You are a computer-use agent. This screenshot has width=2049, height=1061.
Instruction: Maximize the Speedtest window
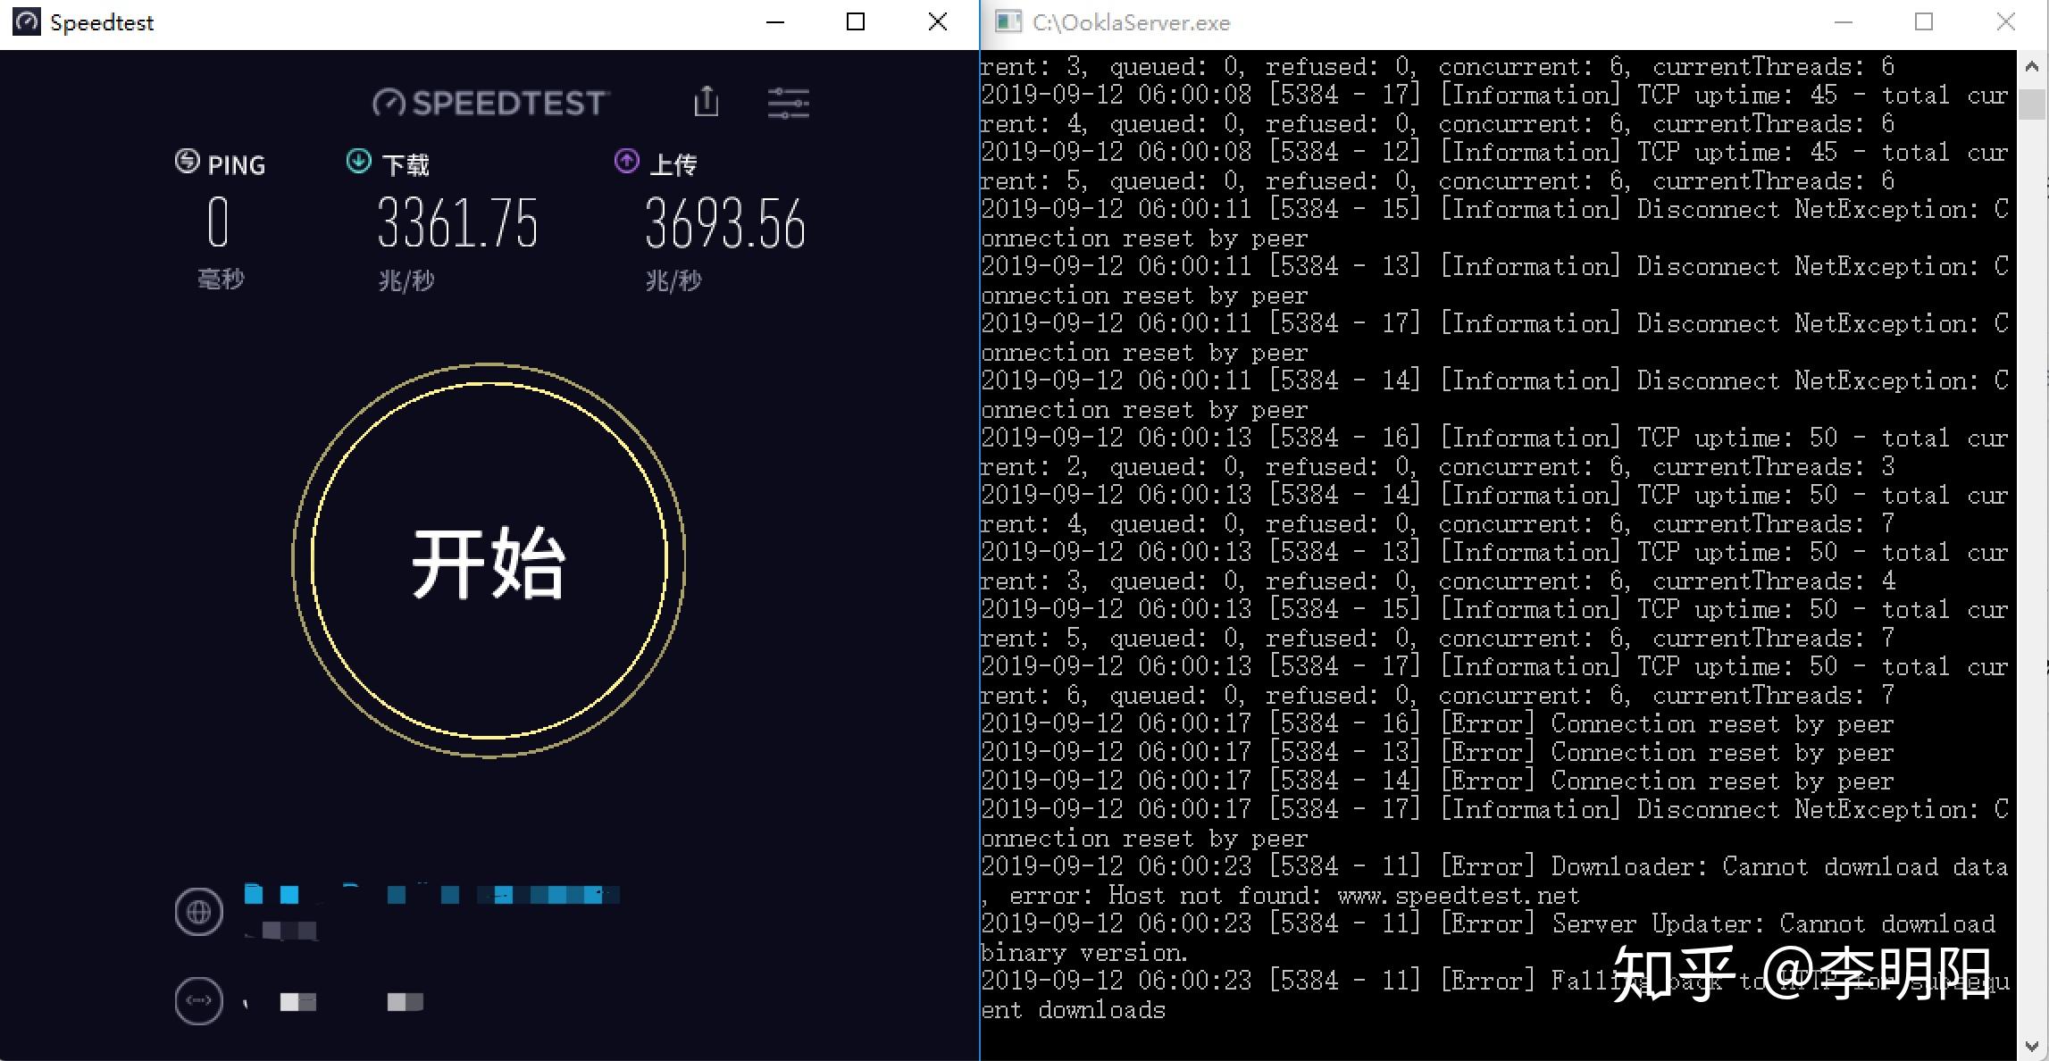(856, 22)
